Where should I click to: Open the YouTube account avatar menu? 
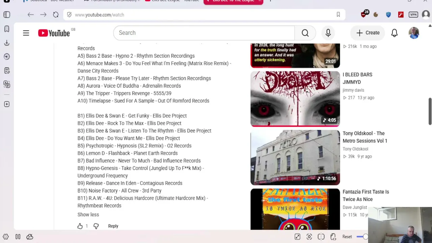click(x=414, y=33)
